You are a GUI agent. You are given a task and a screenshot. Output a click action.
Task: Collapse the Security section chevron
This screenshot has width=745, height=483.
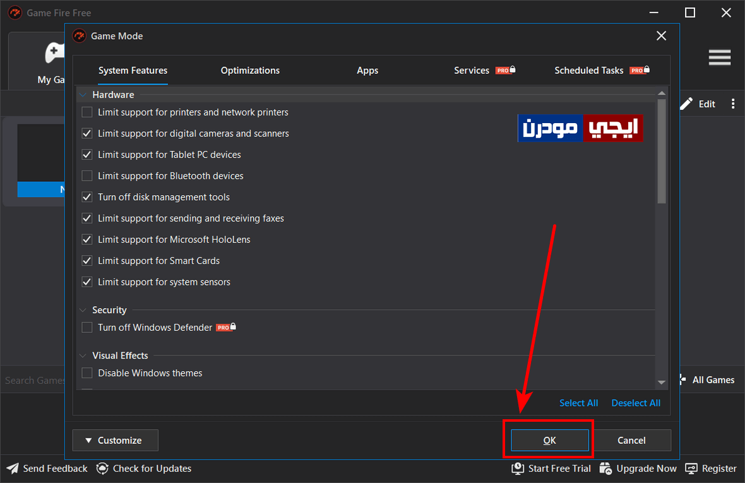point(83,310)
